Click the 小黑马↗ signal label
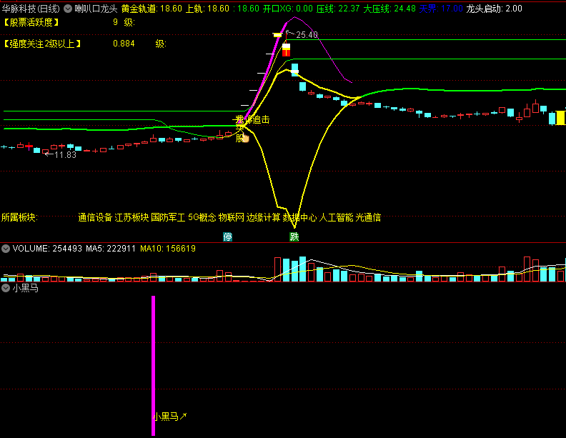566x438 pixels. (x=169, y=417)
